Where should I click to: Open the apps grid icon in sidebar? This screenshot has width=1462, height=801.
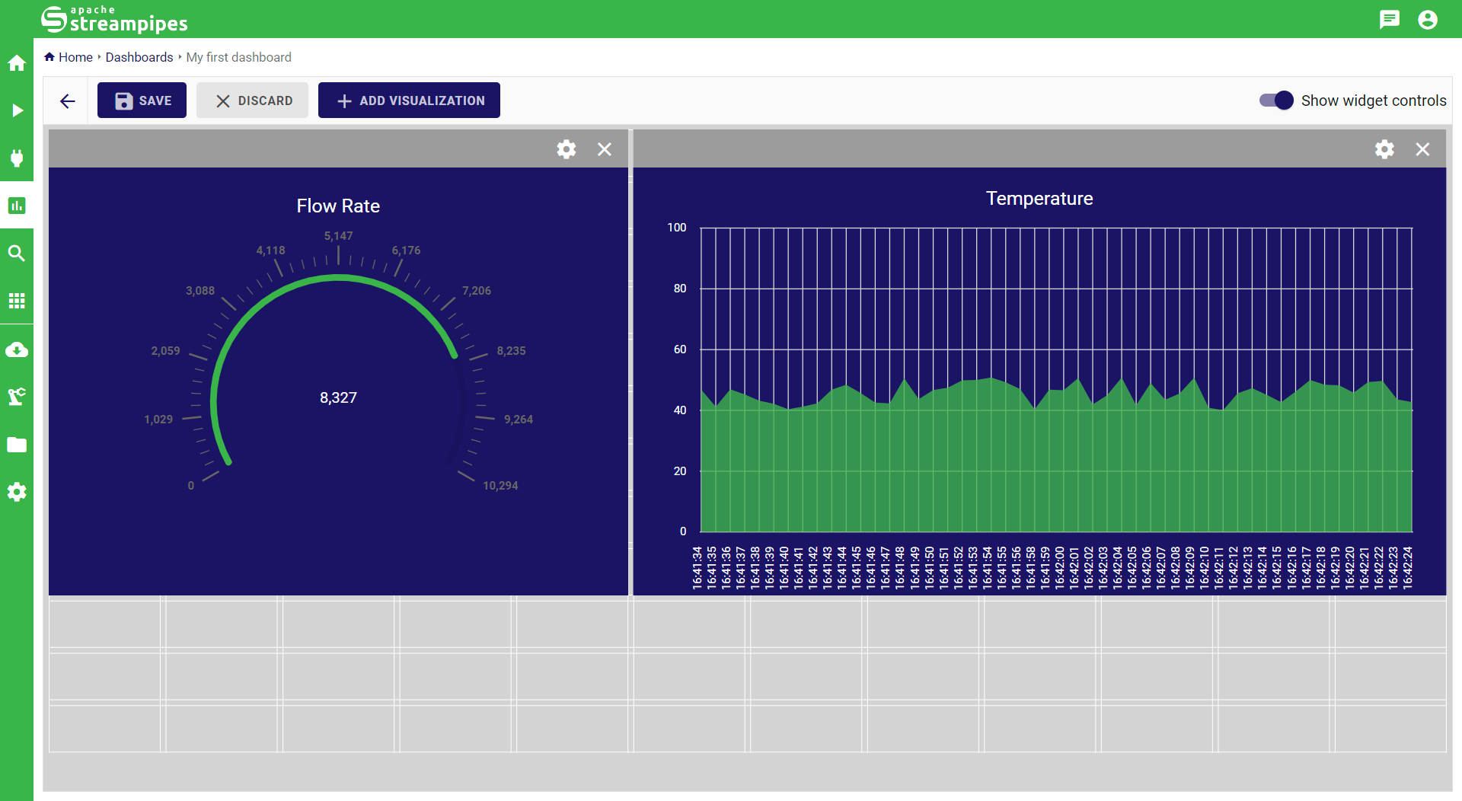pos(17,301)
